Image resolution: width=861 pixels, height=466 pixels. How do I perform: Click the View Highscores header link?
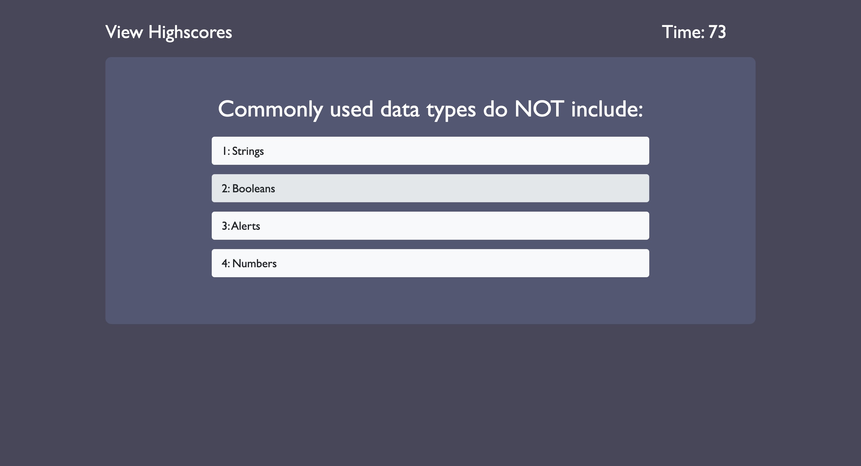point(168,32)
